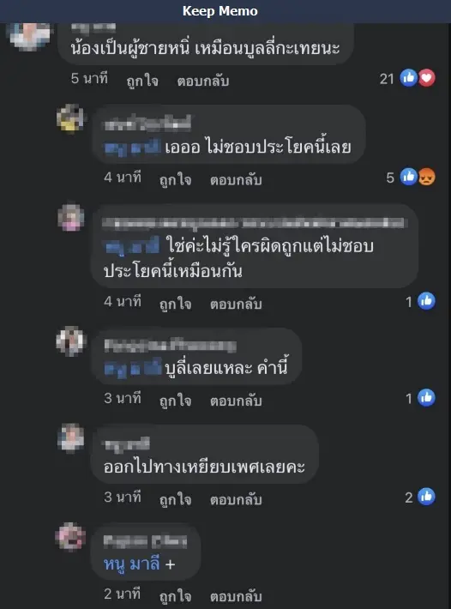451x609 pixels.
Task: Click the angry face reaction icon
Action: [426, 177]
